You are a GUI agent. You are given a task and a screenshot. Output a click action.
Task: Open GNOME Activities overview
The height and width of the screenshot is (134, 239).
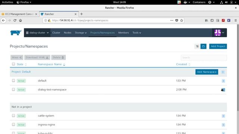pyautogui.click(x=7, y=2)
